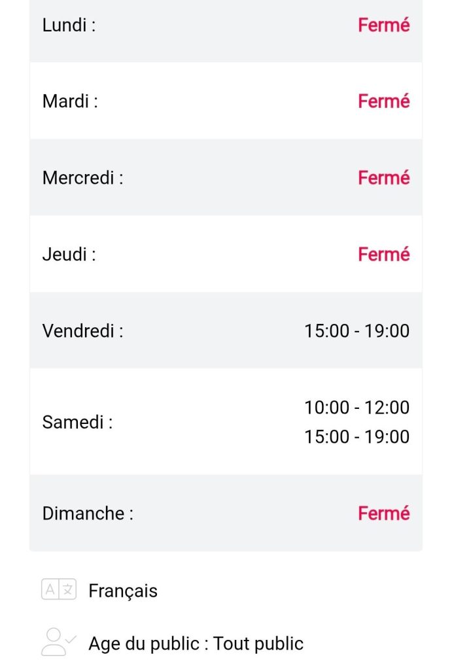Click Fermé status for Mardi

pos(383,101)
